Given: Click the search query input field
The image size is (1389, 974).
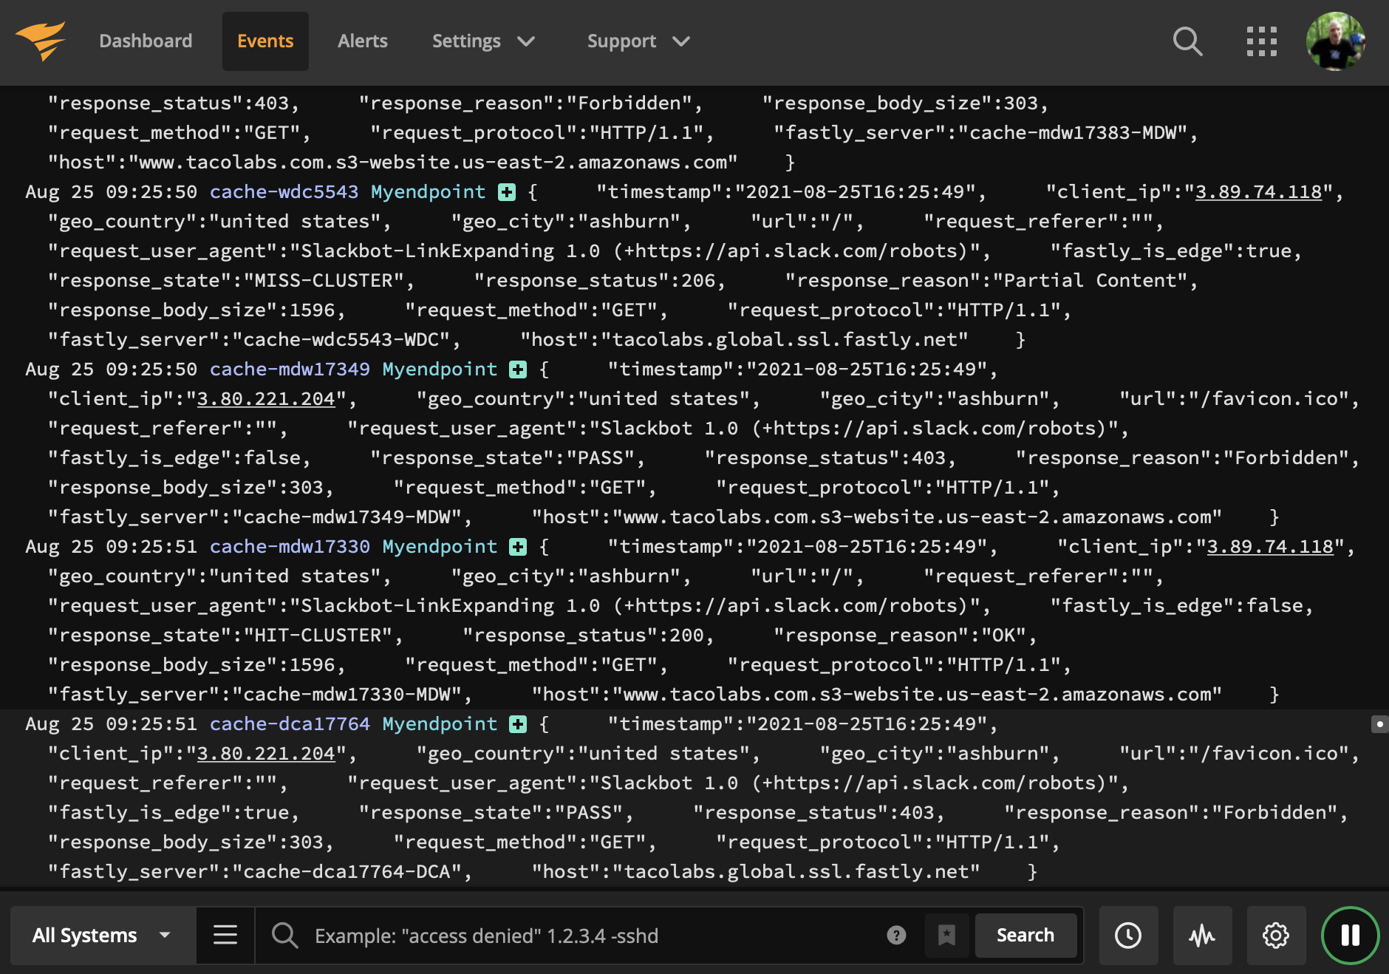Looking at the screenshot, I should (x=554, y=936).
